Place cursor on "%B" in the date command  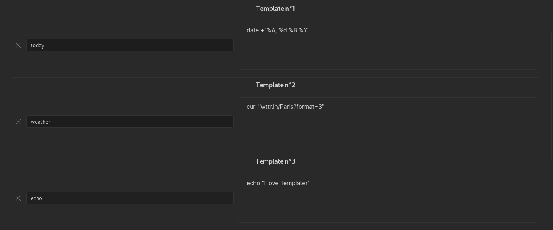(293, 30)
